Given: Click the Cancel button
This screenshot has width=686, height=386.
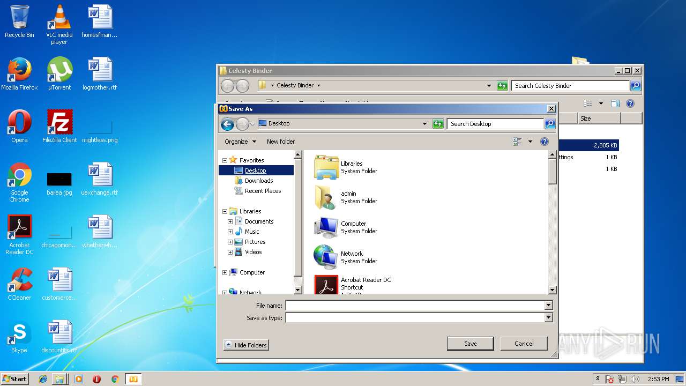Looking at the screenshot, I should click(x=524, y=344).
